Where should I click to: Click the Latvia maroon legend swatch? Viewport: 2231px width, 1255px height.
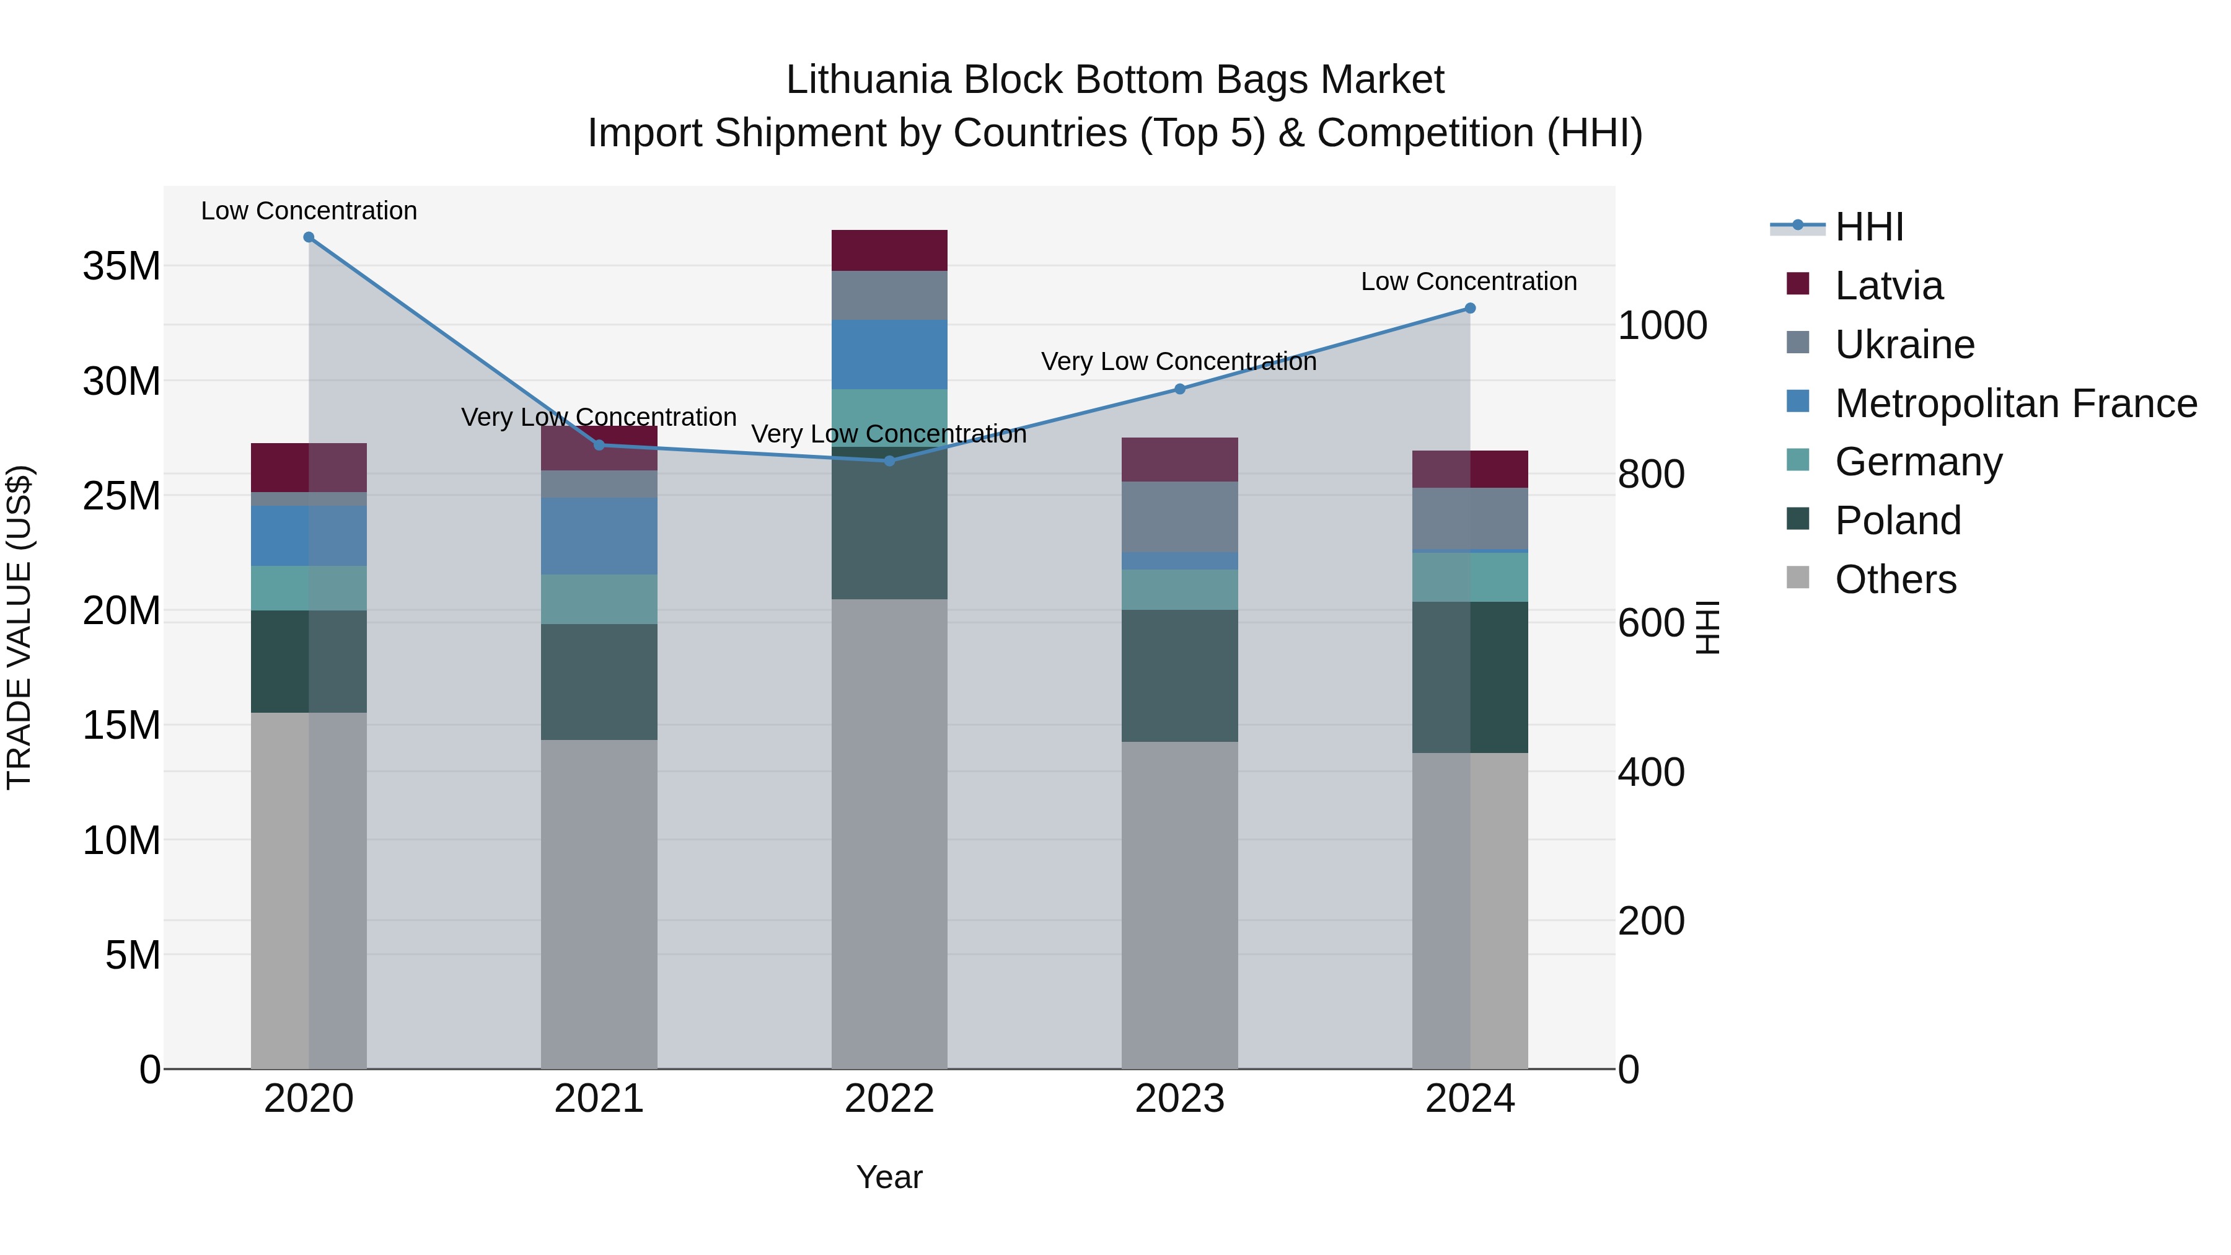(1798, 283)
